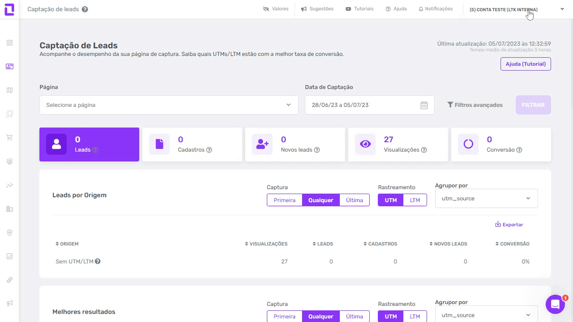573x322 pixels.
Task: Click the calendar icon in date field
Action: coord(424,105)
